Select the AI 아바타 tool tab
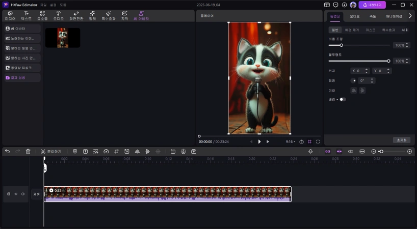 tap(141, 16)
